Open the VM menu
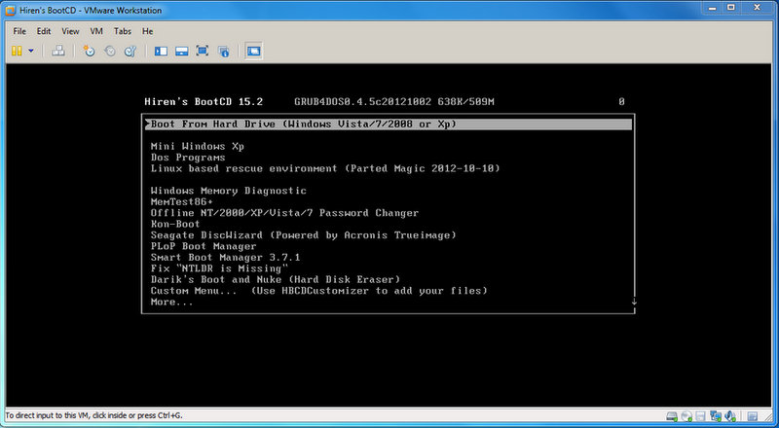779x428 pixels. tap(96, 31)
